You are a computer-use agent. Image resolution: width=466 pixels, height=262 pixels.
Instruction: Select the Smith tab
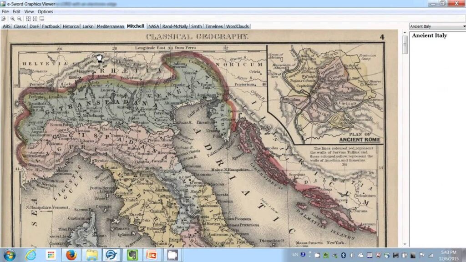[197, 26]
